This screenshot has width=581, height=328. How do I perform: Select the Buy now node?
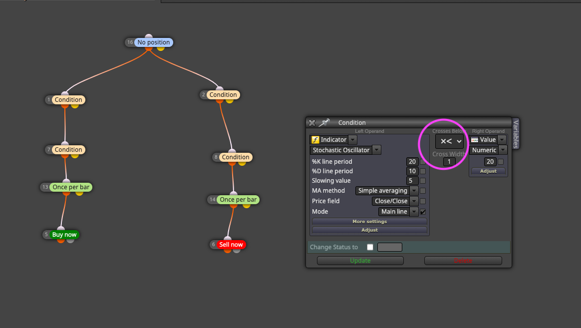click(x=64, y=235)
